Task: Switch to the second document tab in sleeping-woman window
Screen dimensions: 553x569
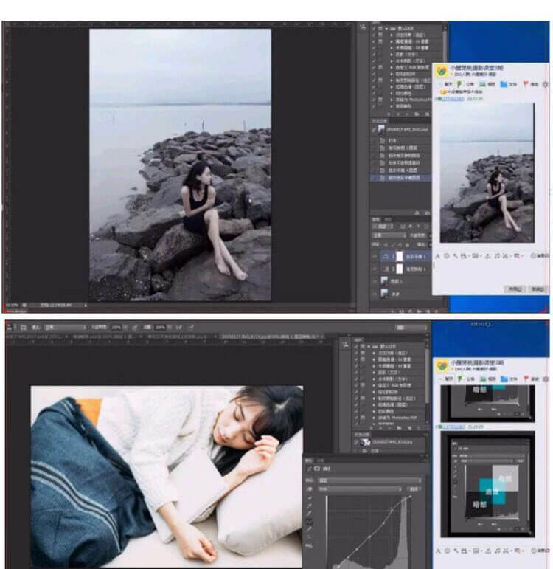Action: pyautogui.click(x=105, y=337)
